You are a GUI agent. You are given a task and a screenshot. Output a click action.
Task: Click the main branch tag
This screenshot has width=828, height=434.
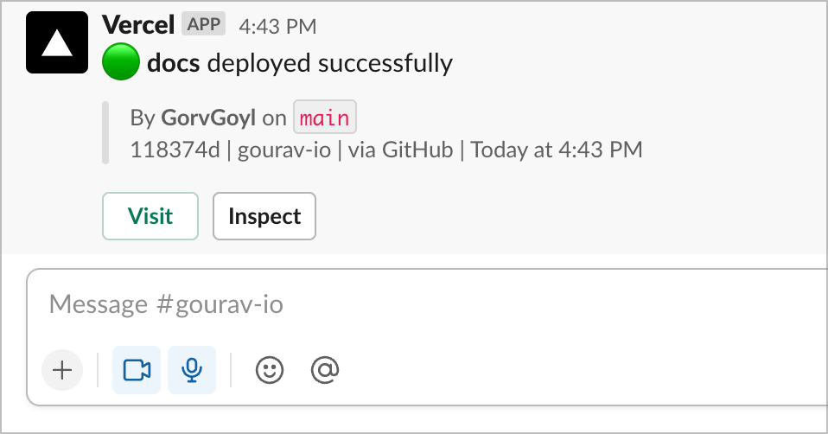click(x=325, y=118)
